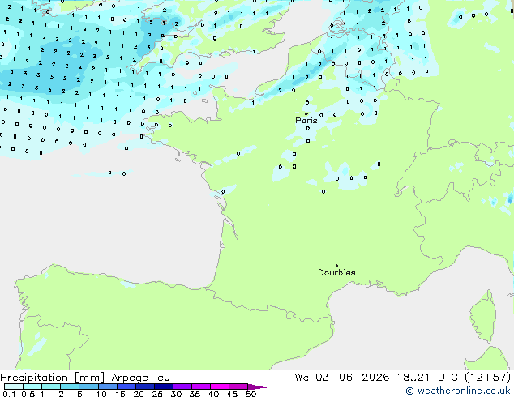This screenshot has width=514, height=397.
Task: Click the 20–25 mm legend swatch
Action: click(145, 386)
